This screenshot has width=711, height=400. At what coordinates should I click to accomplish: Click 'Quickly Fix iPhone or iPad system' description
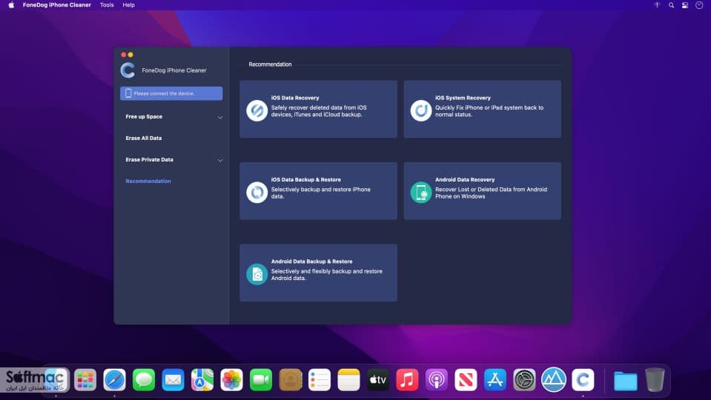[x=489, y=111]
